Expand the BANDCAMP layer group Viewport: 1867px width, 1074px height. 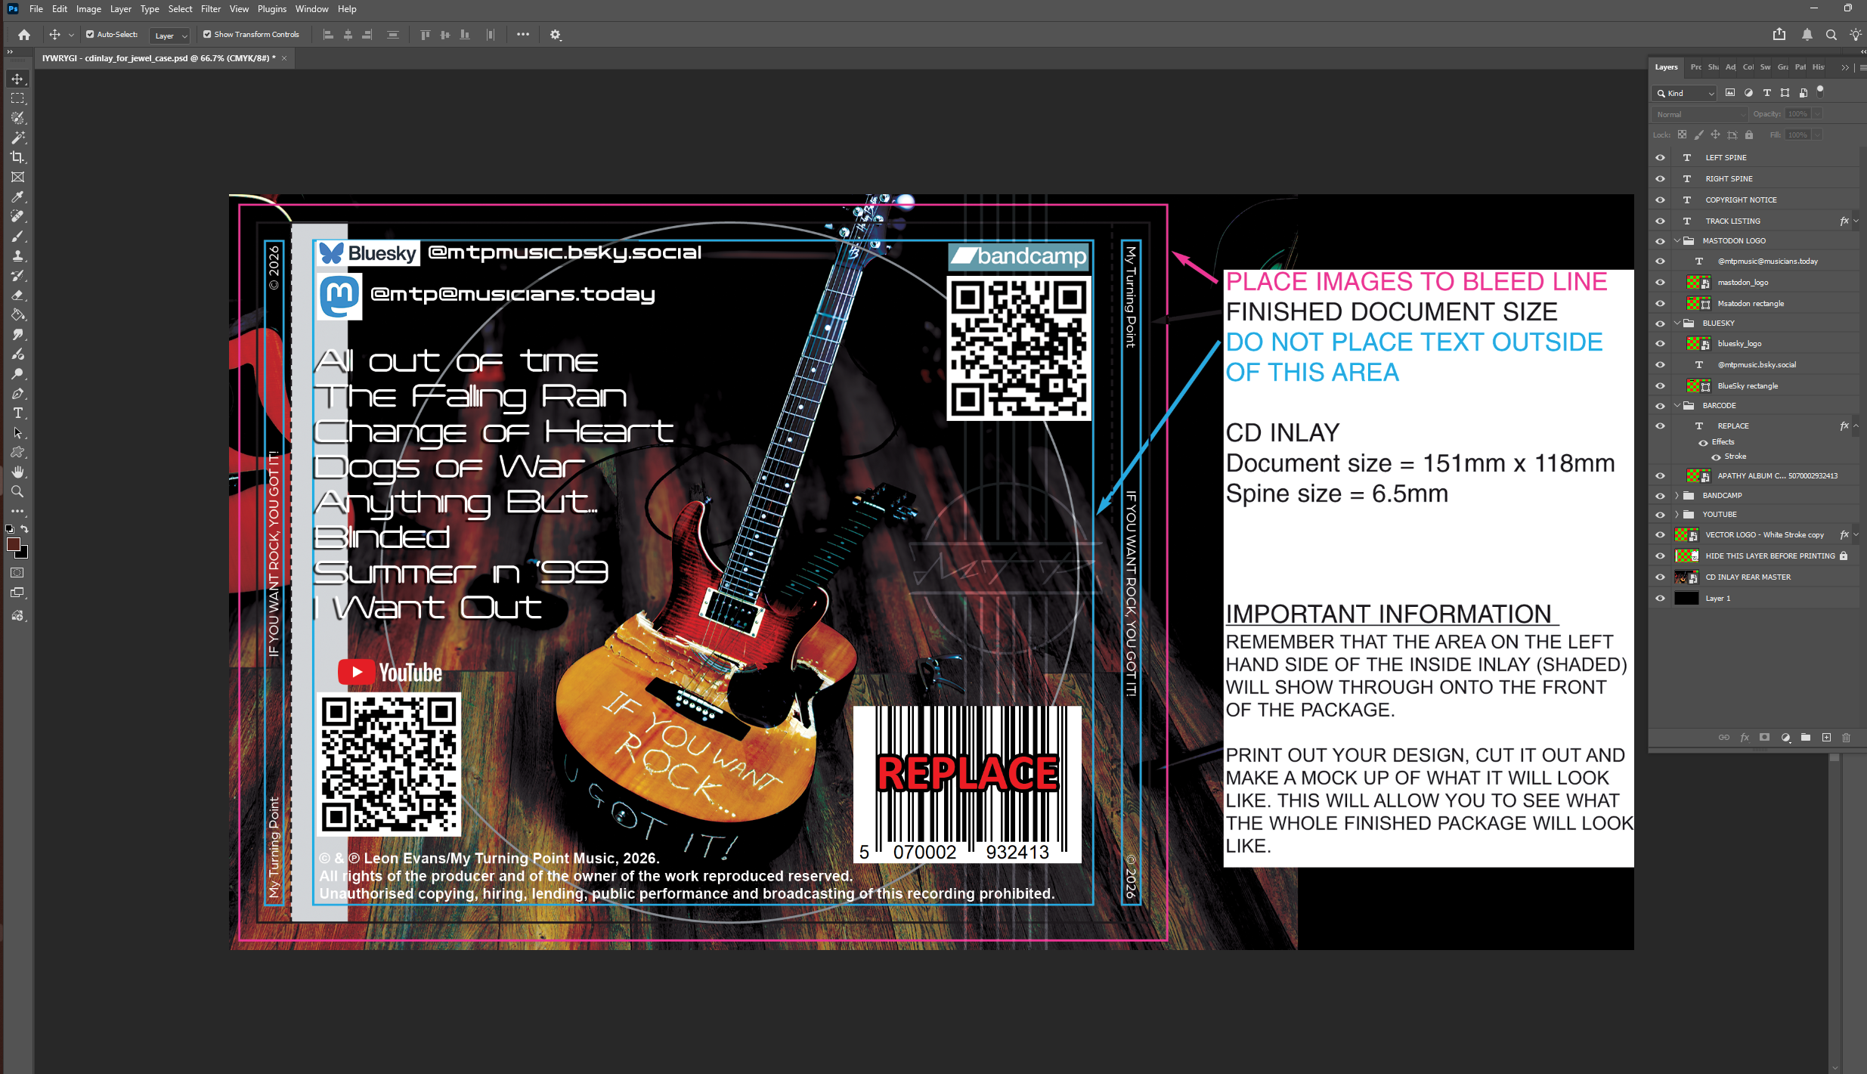tap(1677, 496)
